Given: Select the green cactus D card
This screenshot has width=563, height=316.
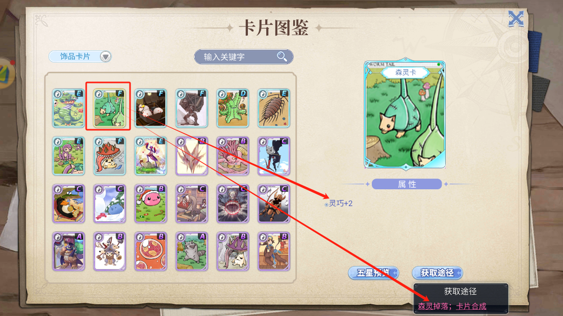Looking at the screenshot, I should tap(233, 108).
